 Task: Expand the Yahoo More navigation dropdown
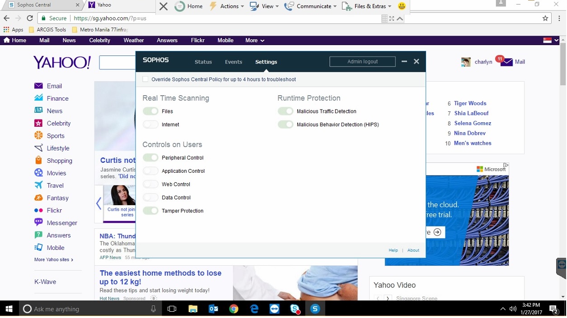(x=255, y=40)
